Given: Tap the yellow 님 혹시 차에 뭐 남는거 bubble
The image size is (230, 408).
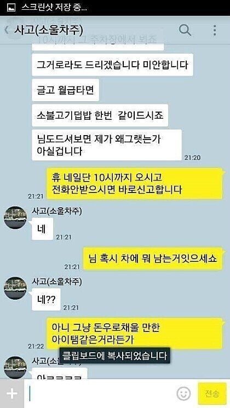Looking at the screenshot, I should [x=153, y=259].
